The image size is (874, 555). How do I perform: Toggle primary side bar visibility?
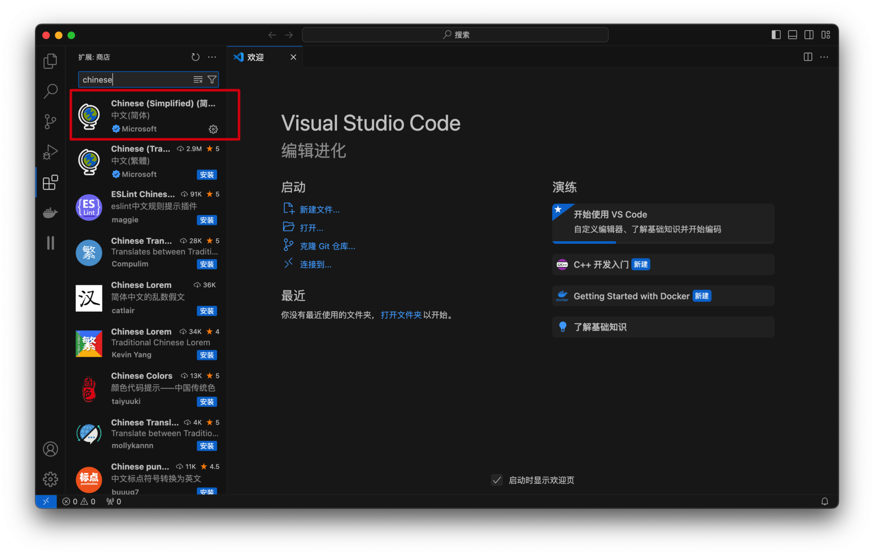pos(776,35)
